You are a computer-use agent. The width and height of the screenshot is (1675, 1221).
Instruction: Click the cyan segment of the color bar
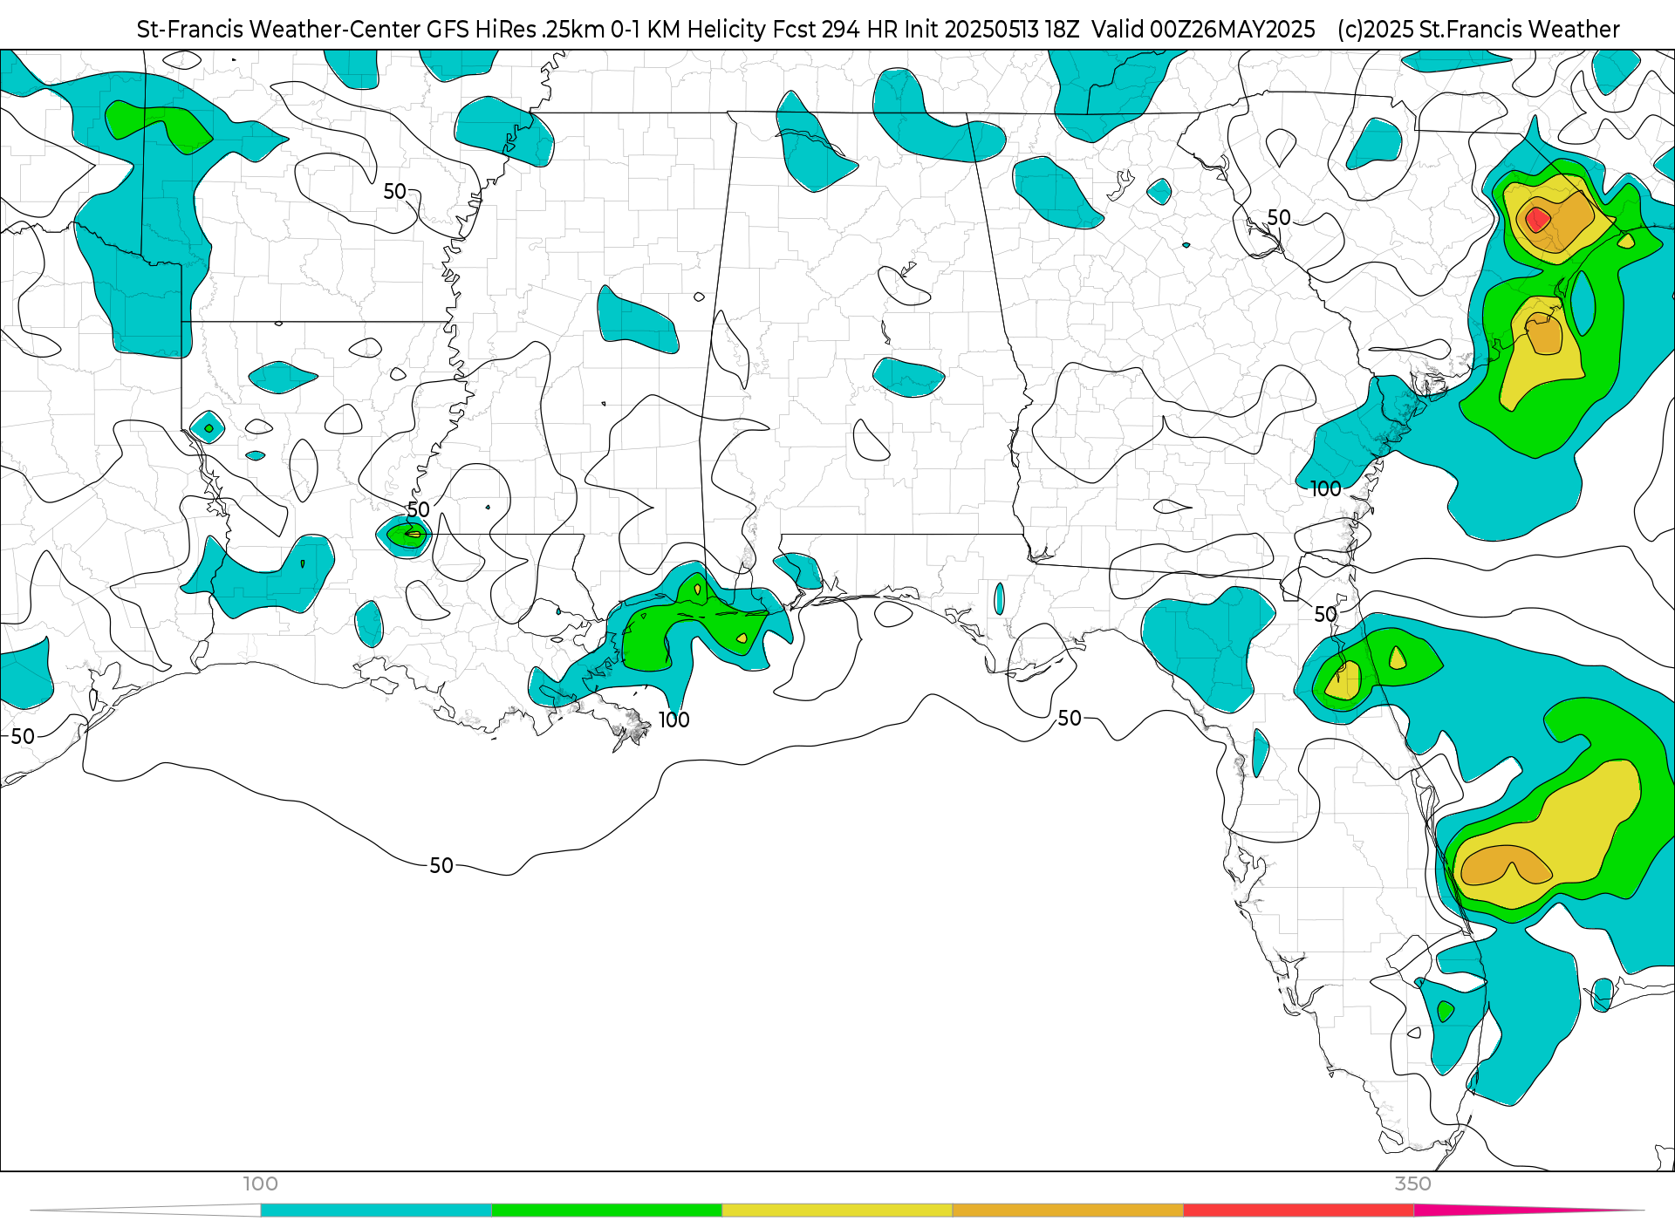click(376, 1210)
